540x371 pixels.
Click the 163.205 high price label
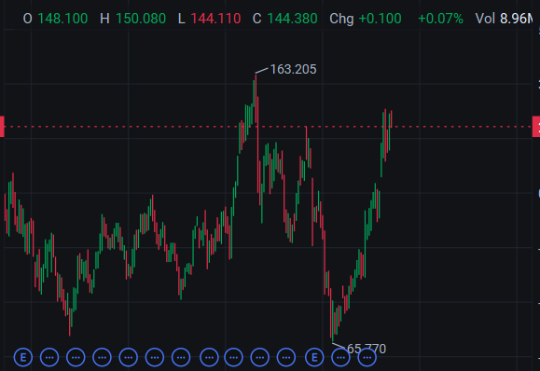(x=293, y=69)
